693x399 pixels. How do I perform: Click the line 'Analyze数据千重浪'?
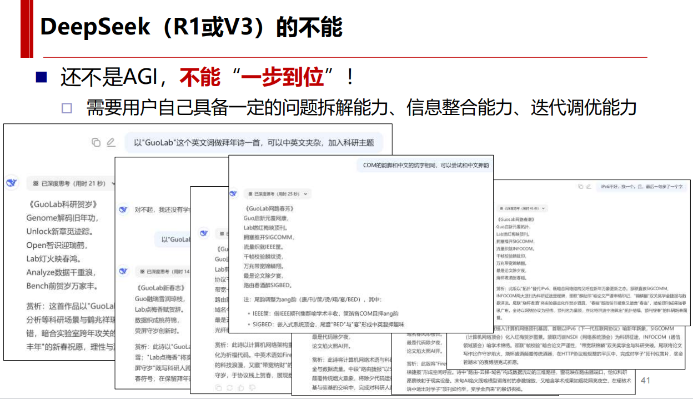(61, 272)
